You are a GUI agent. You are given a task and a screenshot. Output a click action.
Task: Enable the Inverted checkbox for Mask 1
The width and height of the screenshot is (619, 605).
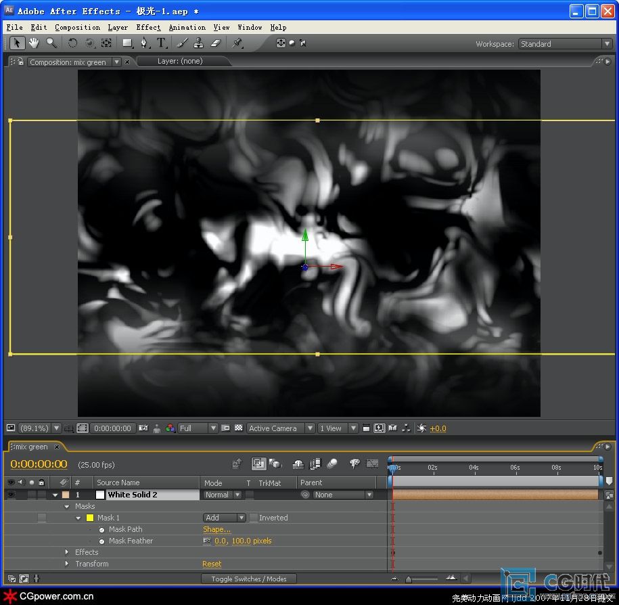point(254,518)
